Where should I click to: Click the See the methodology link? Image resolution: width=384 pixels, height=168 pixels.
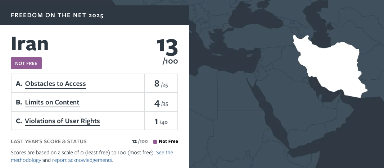click(x=164, y=153)
